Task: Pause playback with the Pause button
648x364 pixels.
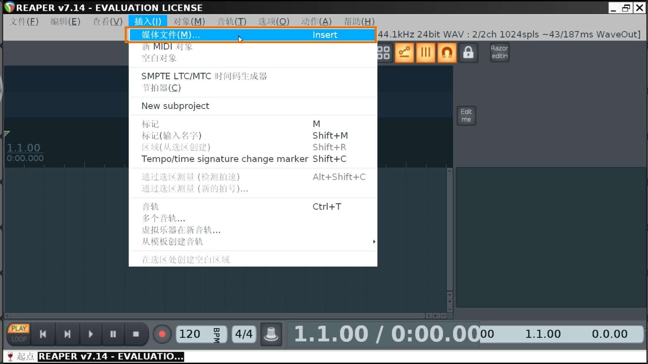Action: [113, 334]
